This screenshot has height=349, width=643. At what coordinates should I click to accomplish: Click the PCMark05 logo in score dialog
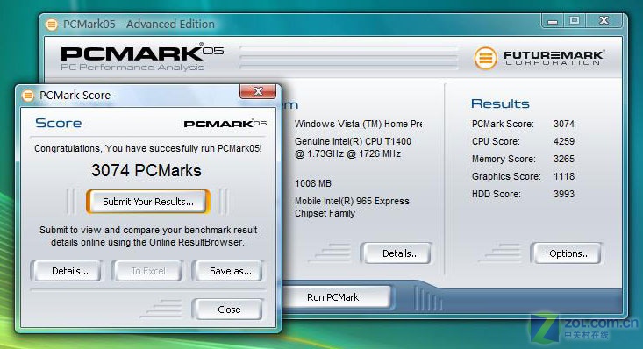[x=225, y=124]
